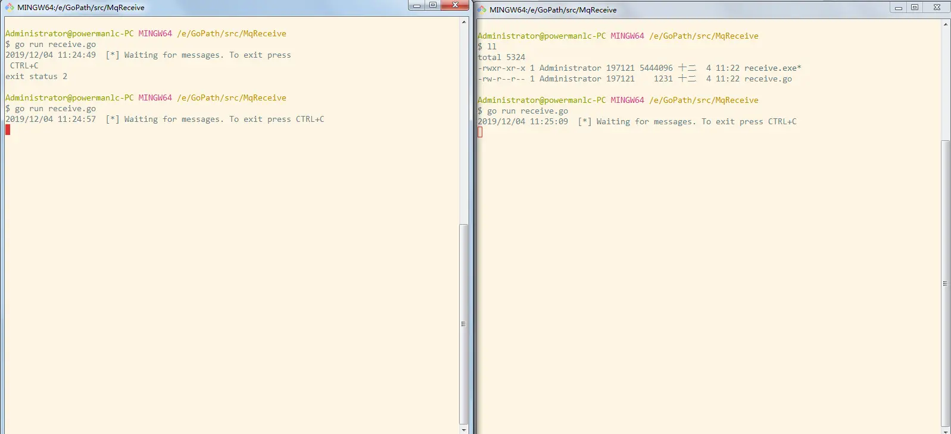
Task: Click the Git Bash icon in left window title bar
Action: (10, 7)
